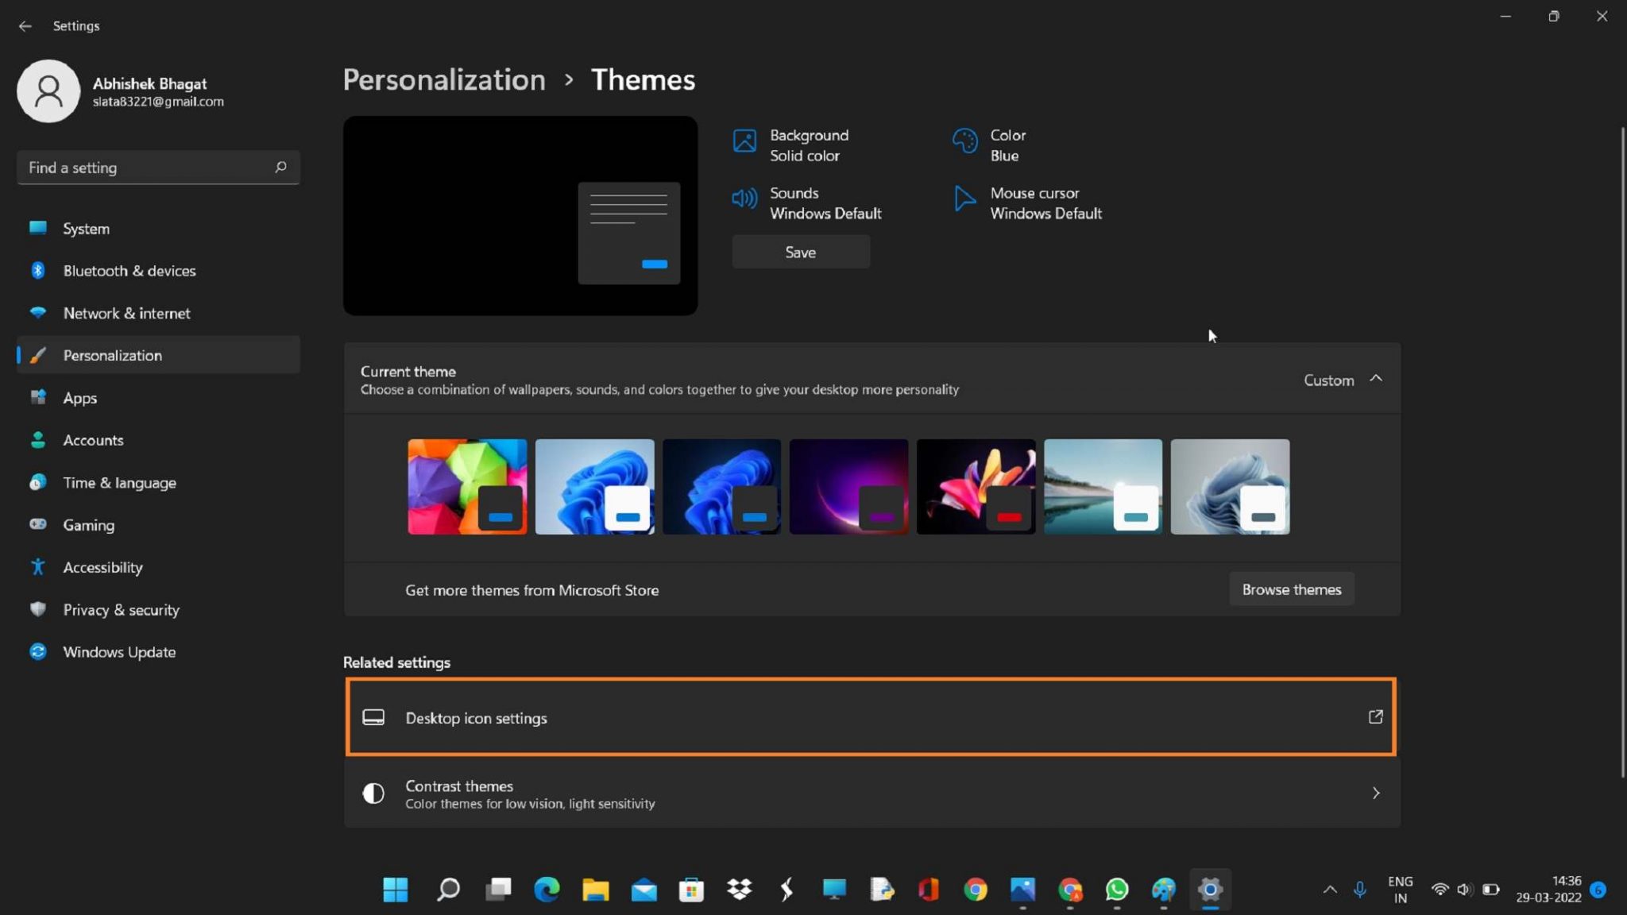Click the Personalization breadcrumb link
This screenshot has height=915, width=1627.
point(443,79)
